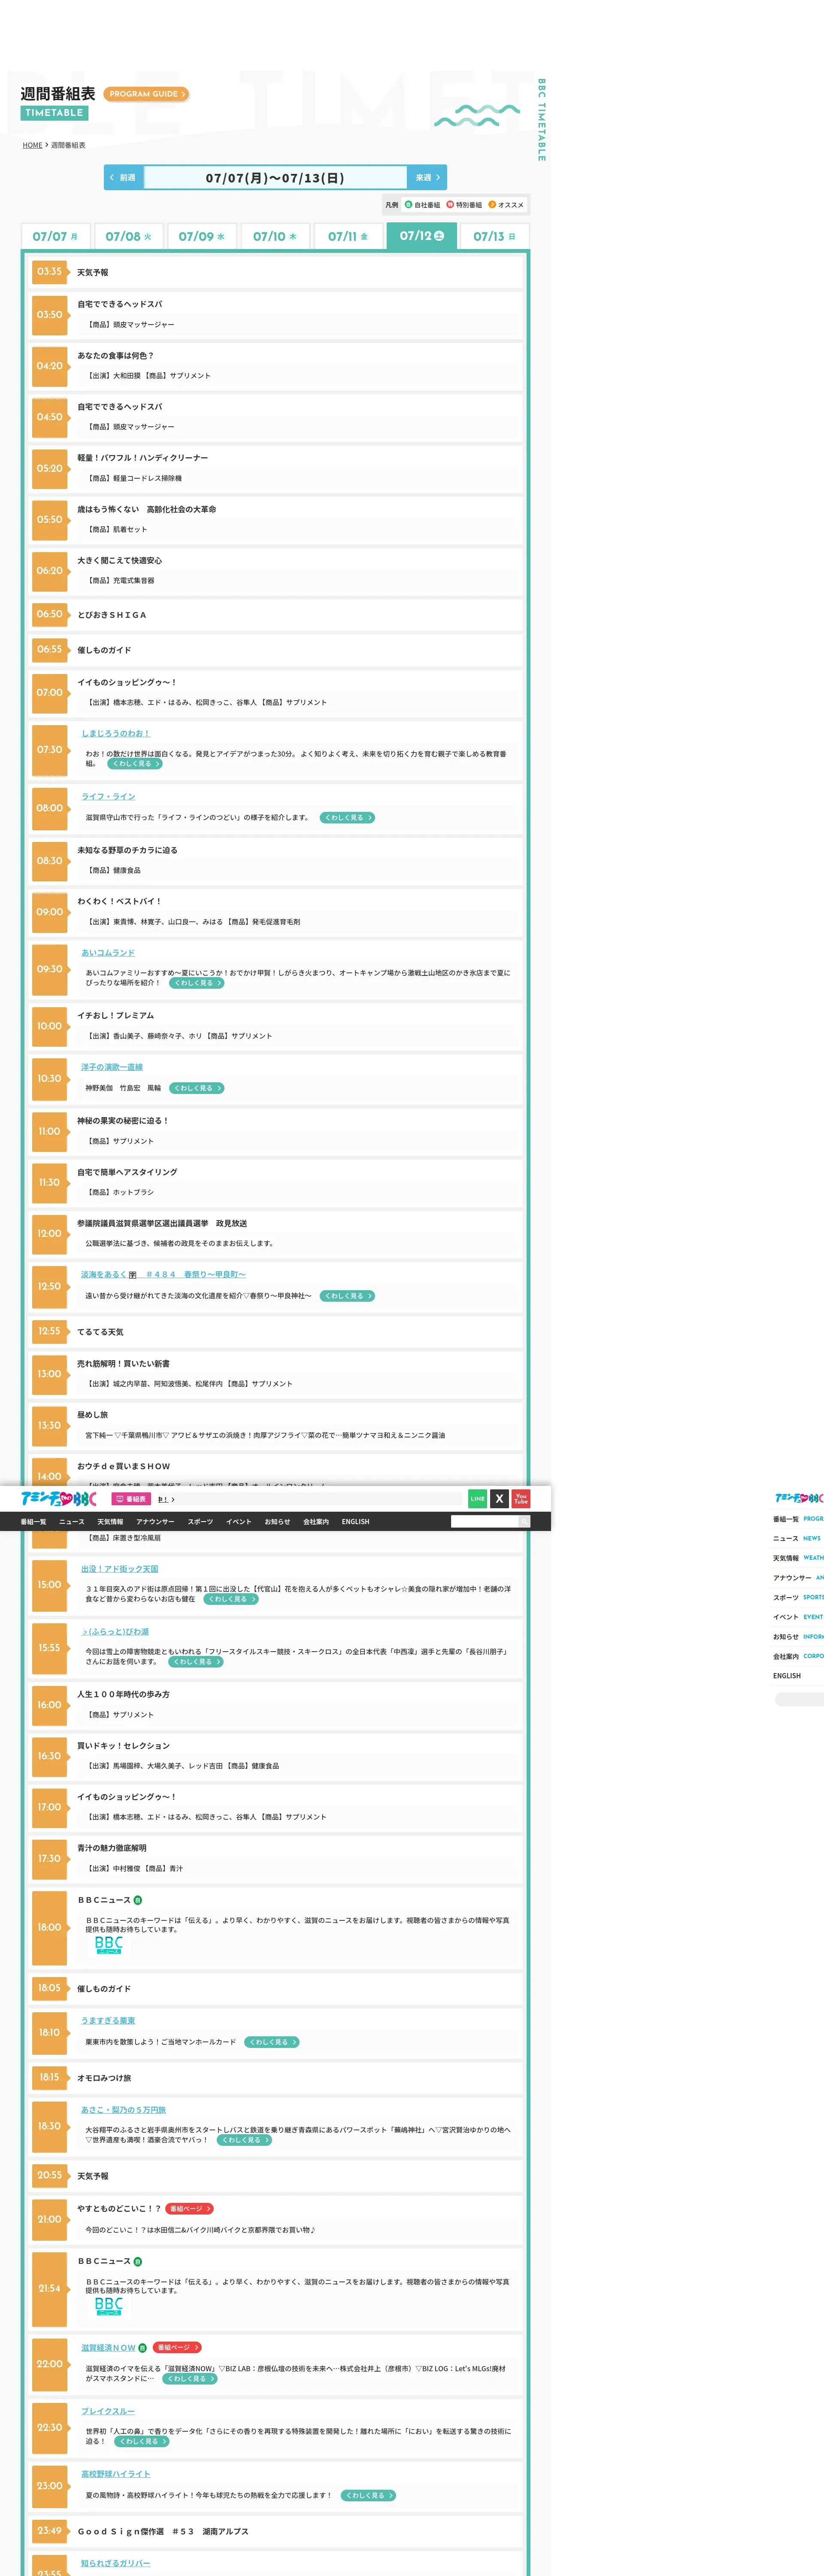Click 番組ページ badge beside やすとものどこいこ
Image resolution: width=824 pixels, height=2576 pixels.
pos(188,2208)
